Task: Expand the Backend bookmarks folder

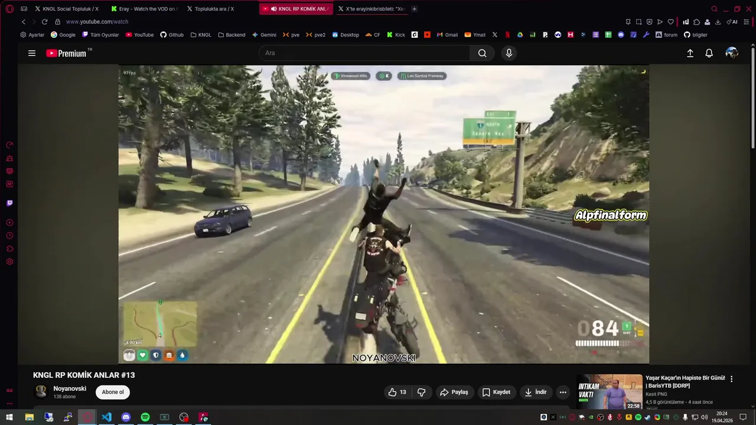Action: 232,35
